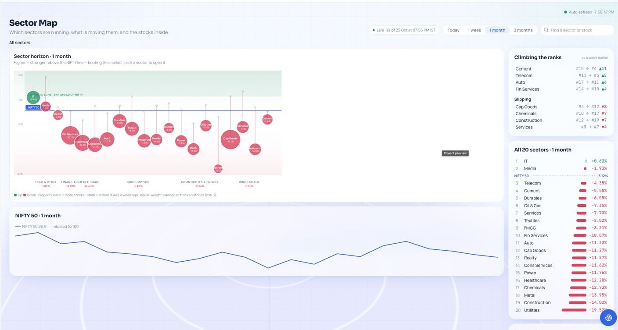Open the Realty bubble in chart

coord(156,140)
